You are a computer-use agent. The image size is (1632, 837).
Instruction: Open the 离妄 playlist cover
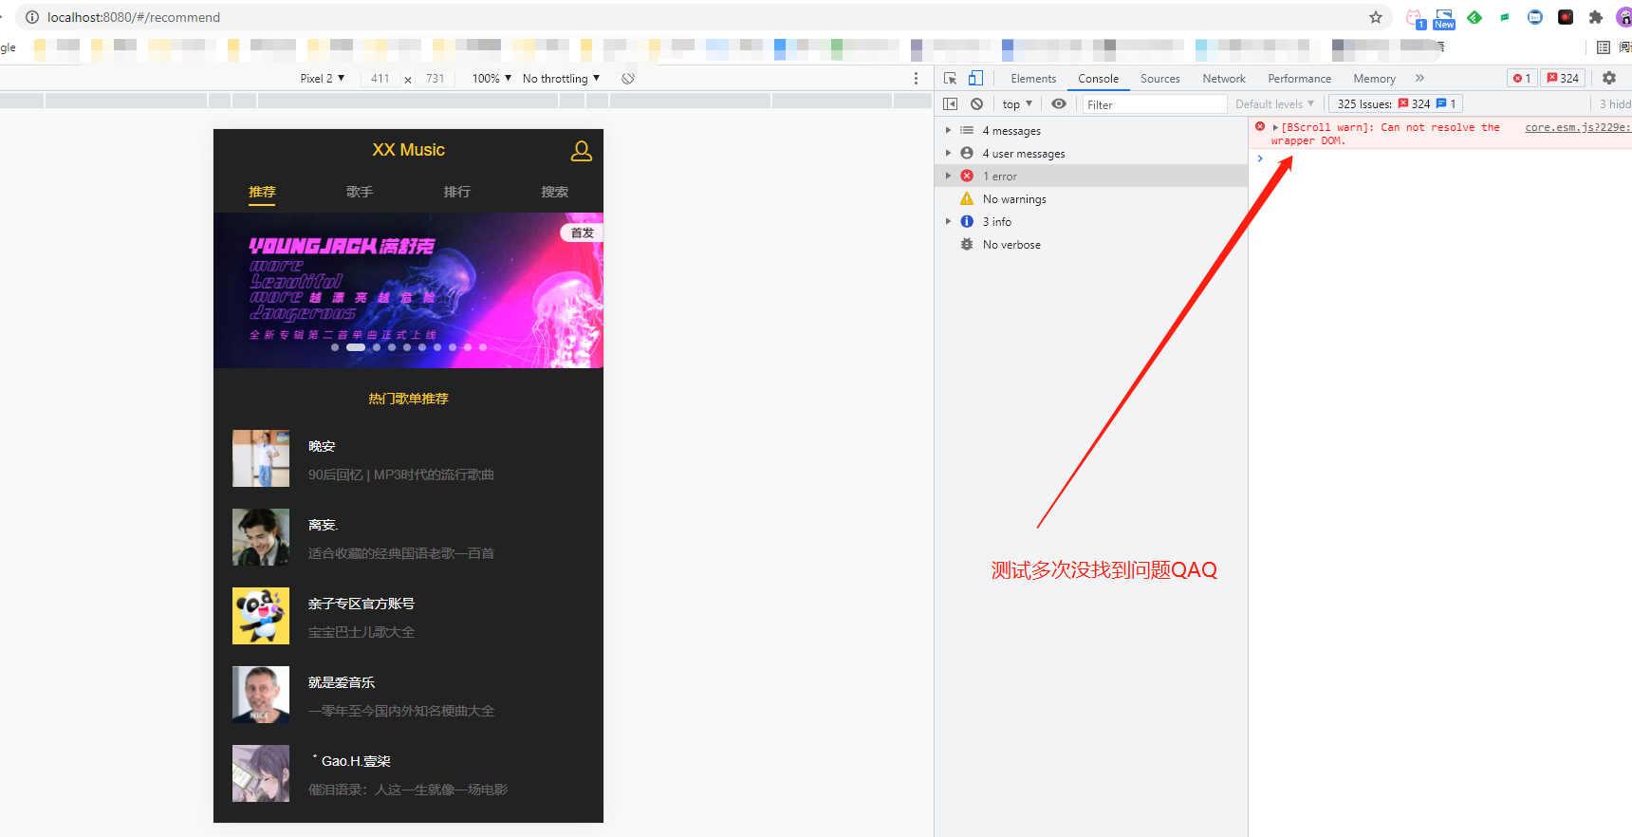[261, 537]
